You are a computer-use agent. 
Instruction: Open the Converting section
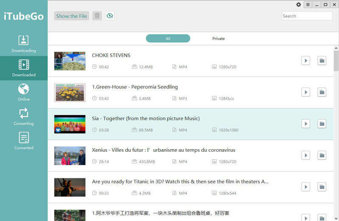[x=24, y=117]
